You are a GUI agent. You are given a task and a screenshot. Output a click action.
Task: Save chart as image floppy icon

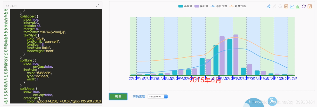click(x=309, y=6)
